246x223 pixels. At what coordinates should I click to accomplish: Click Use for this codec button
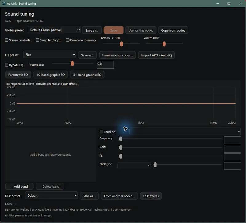[x=141, y=30]
